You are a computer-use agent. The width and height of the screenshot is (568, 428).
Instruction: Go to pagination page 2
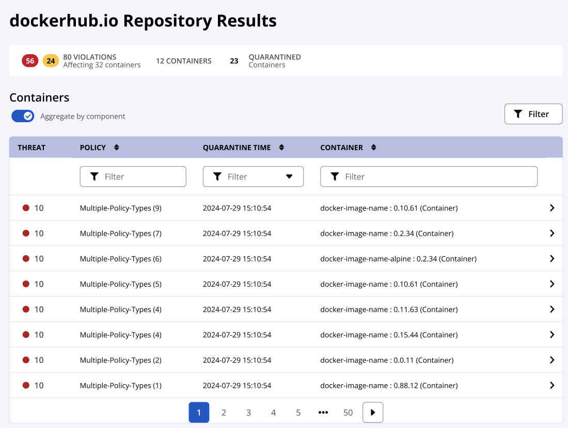coord(224,413)
